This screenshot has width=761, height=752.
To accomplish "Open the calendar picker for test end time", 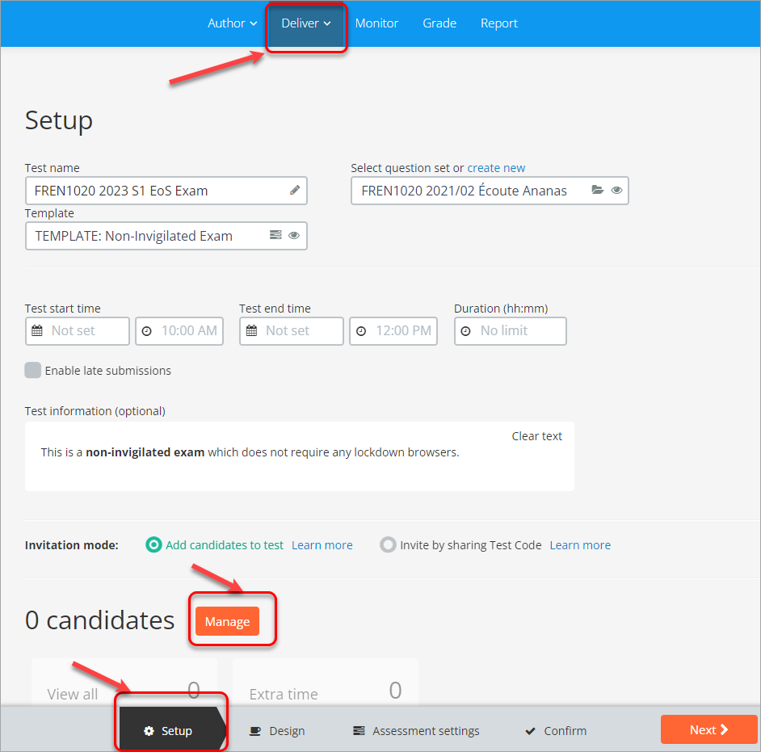I will coord(251,331).
